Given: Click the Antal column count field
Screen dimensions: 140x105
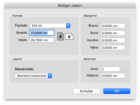Looking at the screenshot, I should pos(110,69).
